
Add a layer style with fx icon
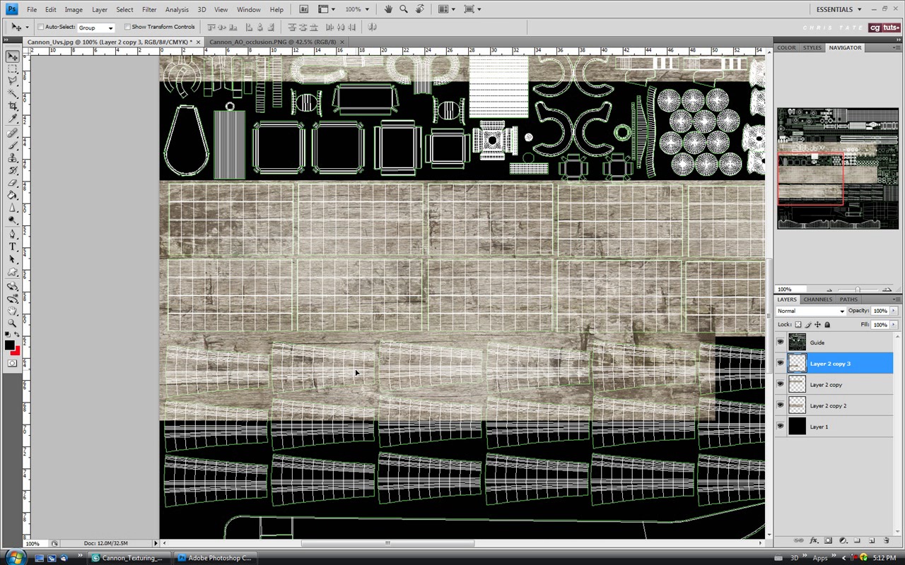813,540
